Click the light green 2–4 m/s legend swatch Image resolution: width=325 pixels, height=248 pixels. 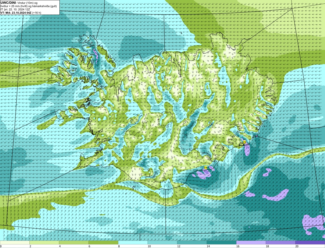(44, 242)
